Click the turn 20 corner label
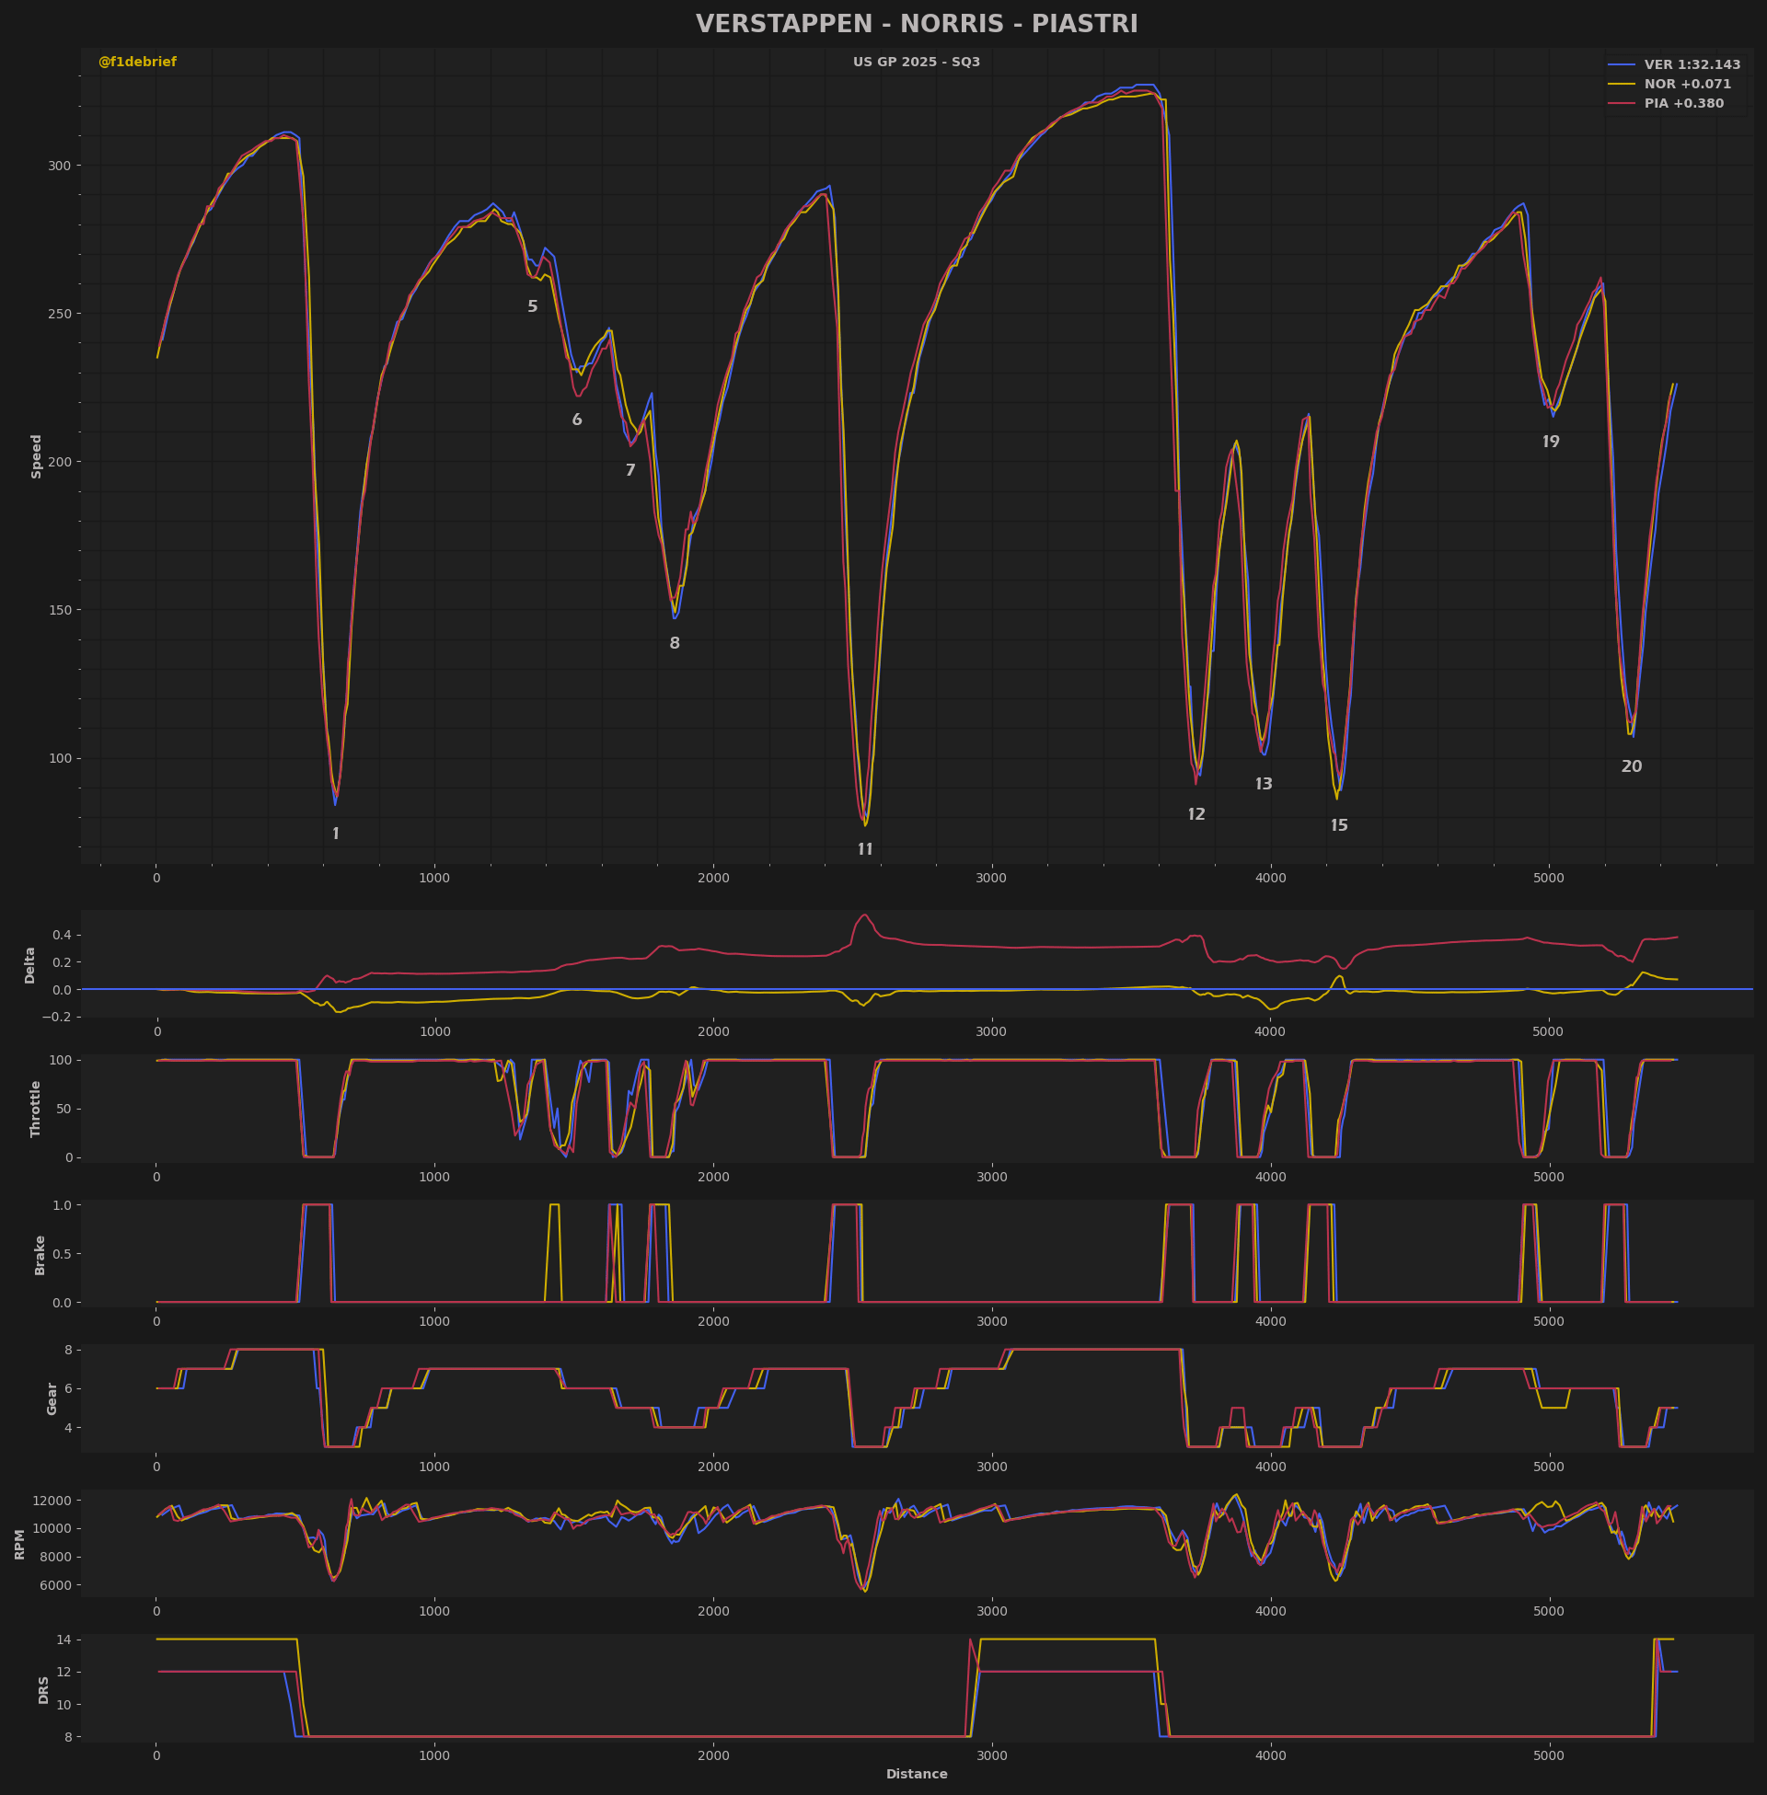This screenshot has width=1767, height=1795. pos(1632,767)
